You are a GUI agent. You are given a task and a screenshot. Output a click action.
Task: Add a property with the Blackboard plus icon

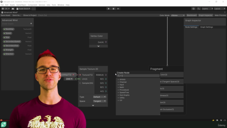pyautogui.click(x=31, y=23)
